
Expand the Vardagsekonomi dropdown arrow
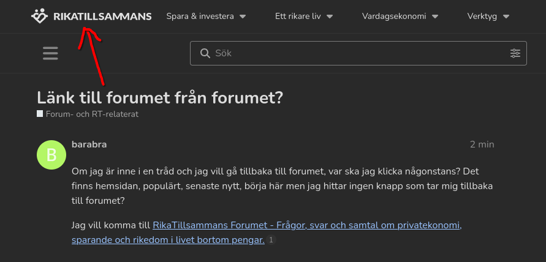[x=435, y=17]
